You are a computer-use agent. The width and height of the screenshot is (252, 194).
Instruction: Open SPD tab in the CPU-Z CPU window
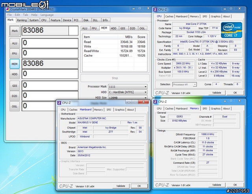tap(205, 17)
